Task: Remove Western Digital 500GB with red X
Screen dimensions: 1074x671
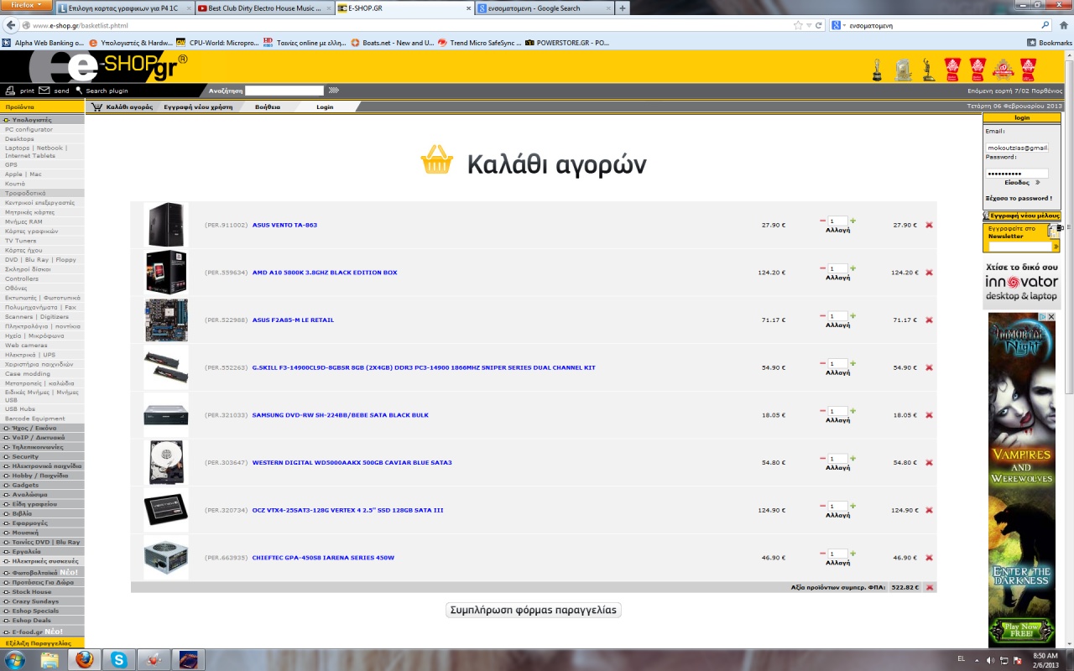Action: 929,462
